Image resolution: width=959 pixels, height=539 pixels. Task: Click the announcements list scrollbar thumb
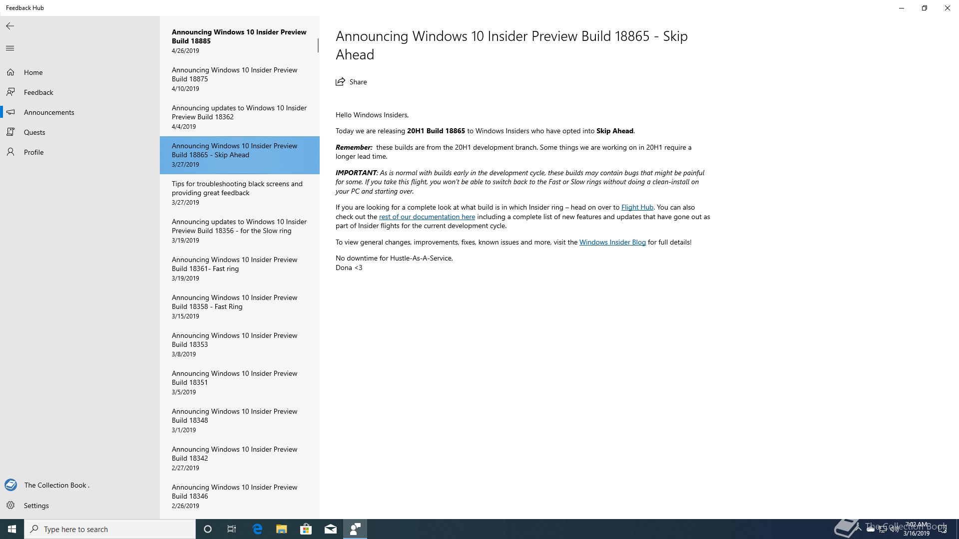click(x=318, y=45)
